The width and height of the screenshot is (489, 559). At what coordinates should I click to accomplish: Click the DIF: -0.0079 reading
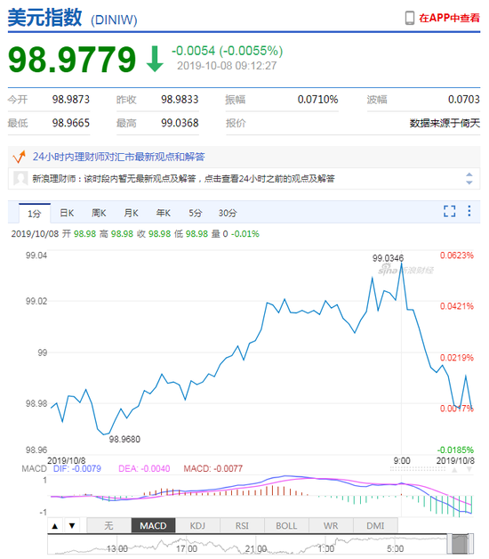pos(77,468)
